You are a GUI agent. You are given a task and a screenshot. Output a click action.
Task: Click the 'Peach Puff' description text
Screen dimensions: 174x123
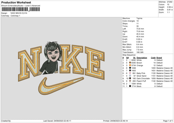(141, 81)
